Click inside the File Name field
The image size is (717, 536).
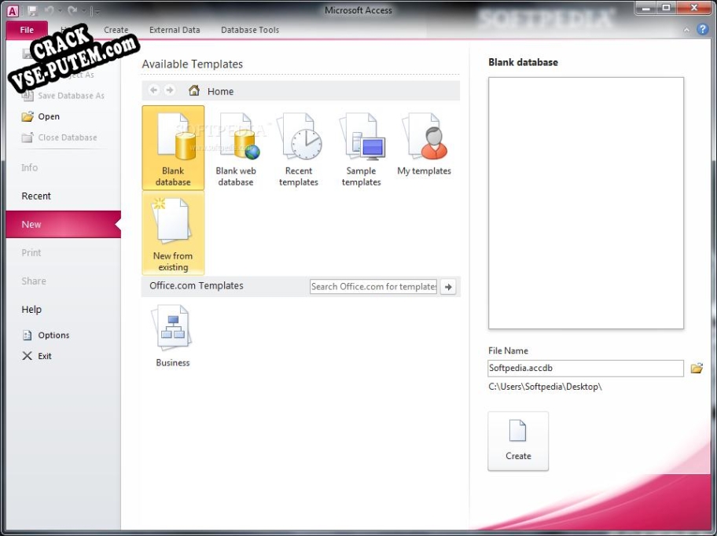click(x=585, y=368)
